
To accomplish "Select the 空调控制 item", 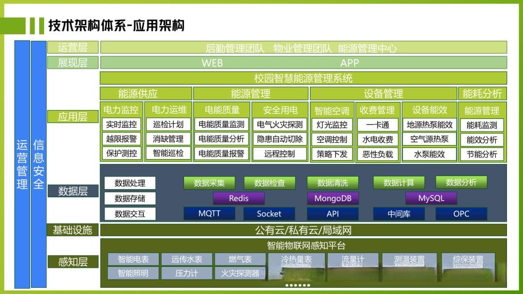I will coord(332,140).
